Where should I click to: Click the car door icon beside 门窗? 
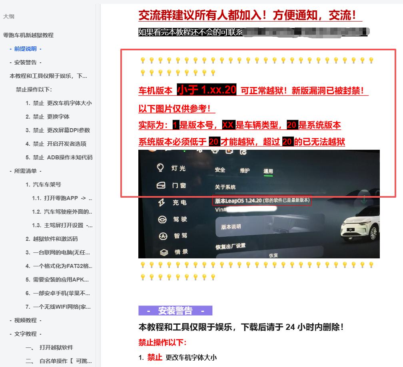click(161, 185)
